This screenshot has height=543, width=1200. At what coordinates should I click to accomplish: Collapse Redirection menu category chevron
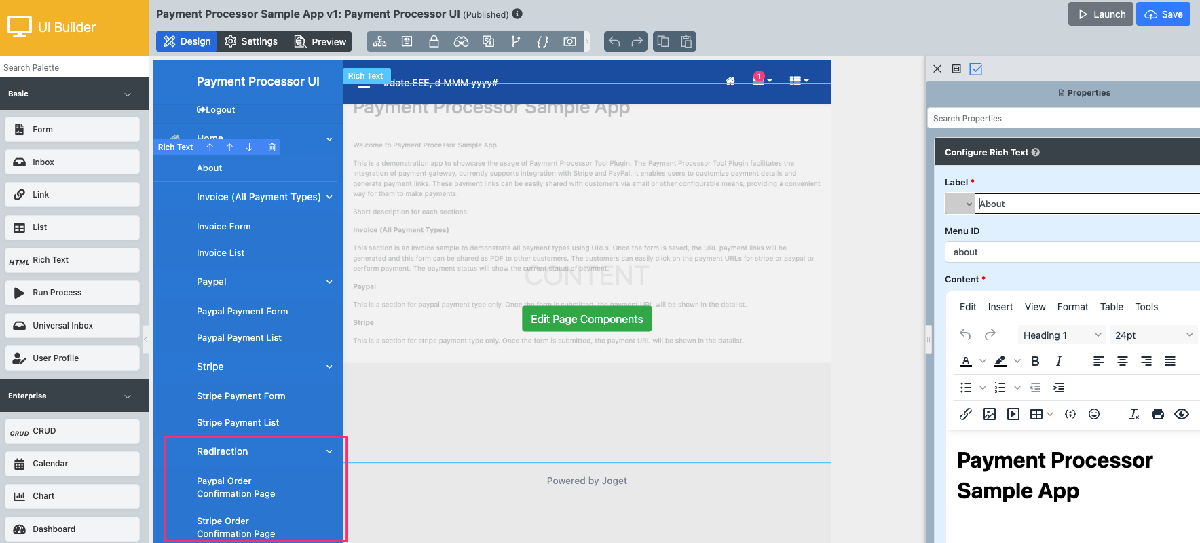pyautogui.click(x=329, y=451)
